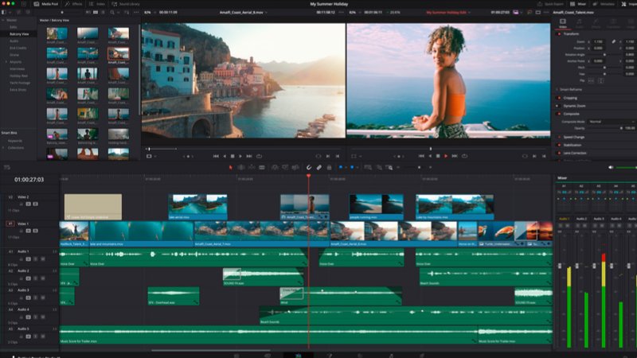Switch to the Transition tab in Inspector
Image resolution: width=637 pixels, height=358 pixels.
click(613, 24)
